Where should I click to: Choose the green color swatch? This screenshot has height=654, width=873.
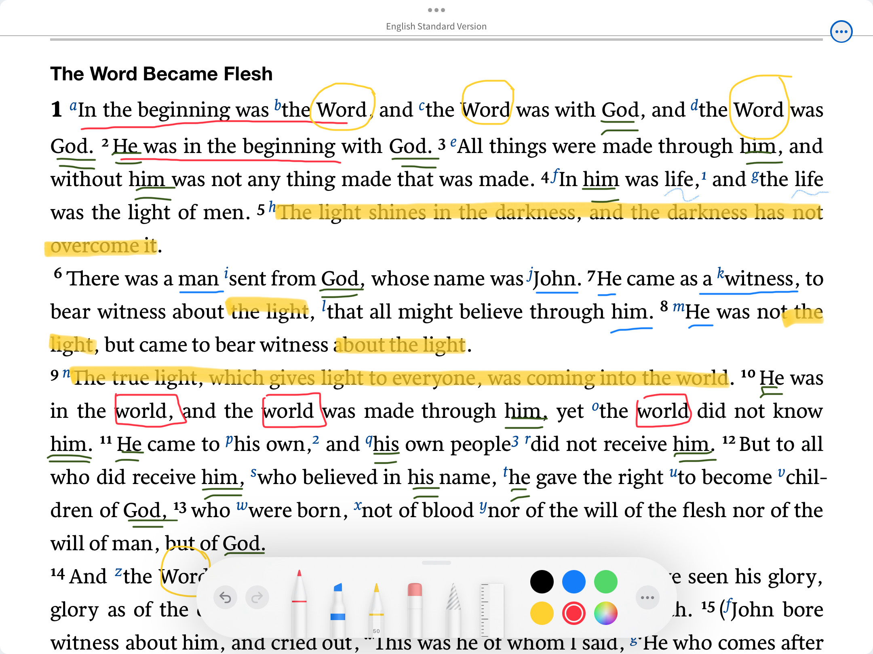[605, 582]
